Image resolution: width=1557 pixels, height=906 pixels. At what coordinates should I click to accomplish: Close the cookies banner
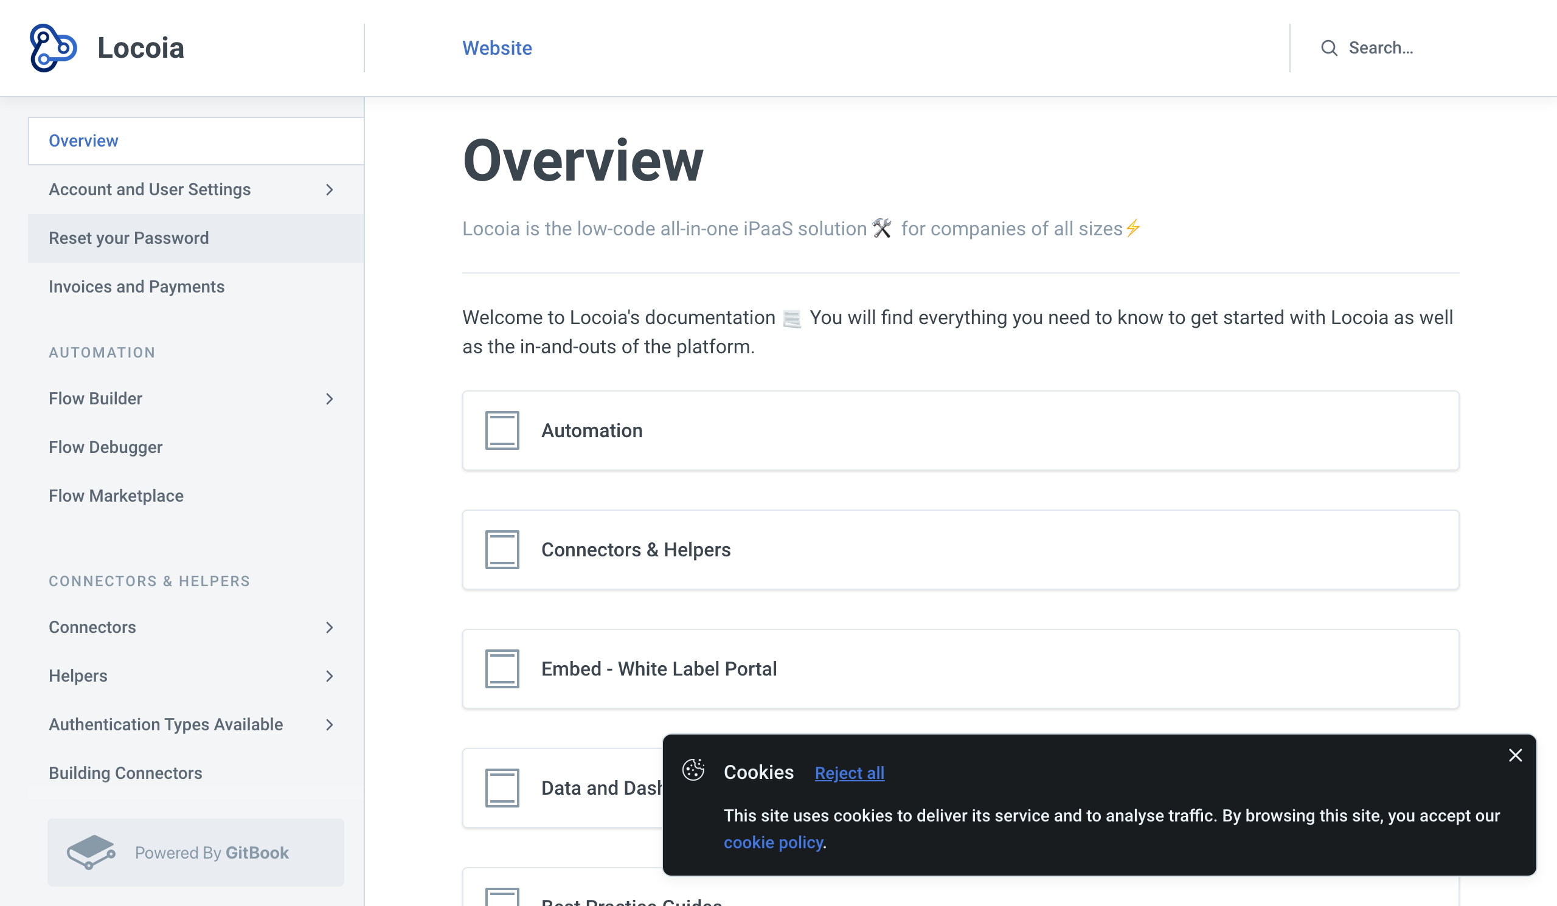point(1515,755)
